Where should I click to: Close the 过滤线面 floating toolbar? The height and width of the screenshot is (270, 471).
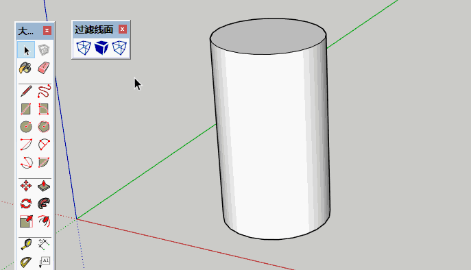pos(122,29)
